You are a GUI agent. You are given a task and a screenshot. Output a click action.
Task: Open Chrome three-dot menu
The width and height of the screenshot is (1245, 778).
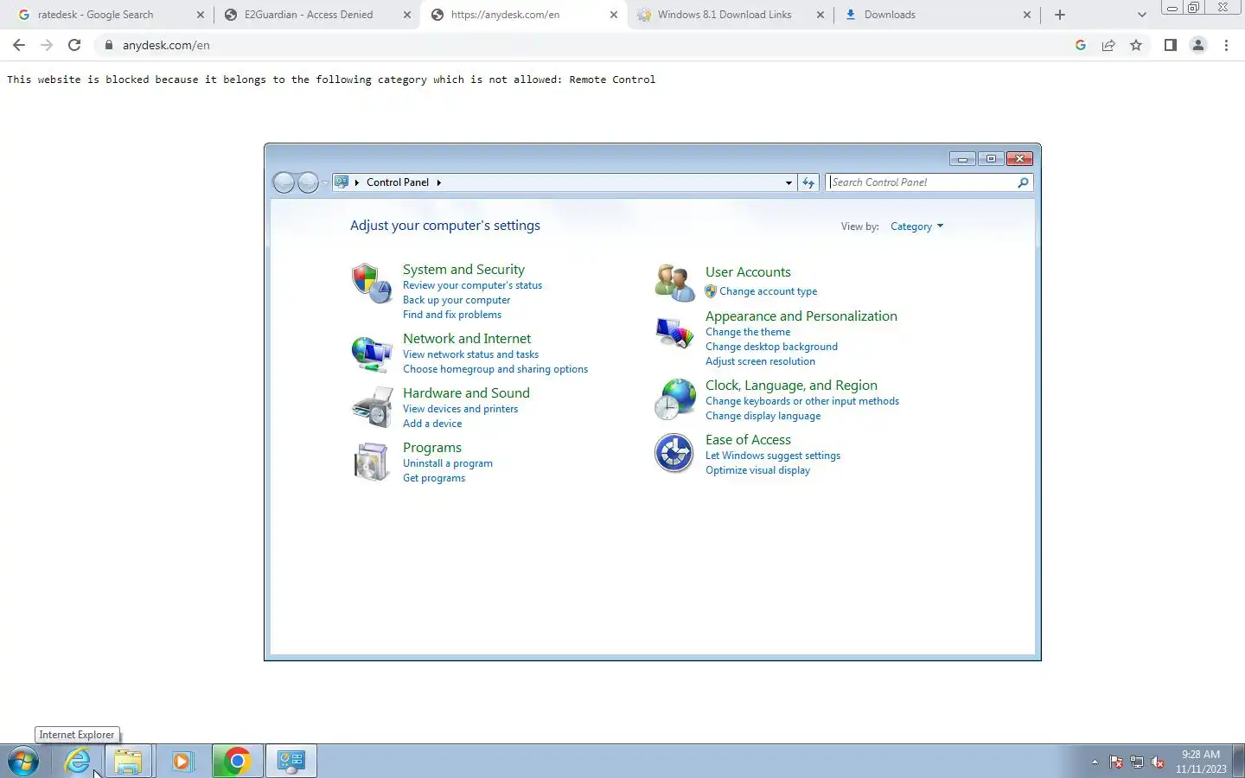pos(1226,45)
